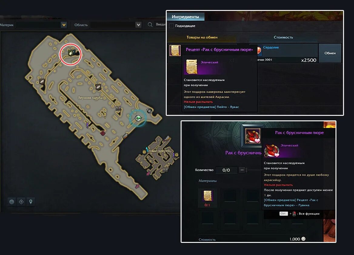Click the red house icon on map
Viewport: 354px width, 255px height.
[103, 133]
